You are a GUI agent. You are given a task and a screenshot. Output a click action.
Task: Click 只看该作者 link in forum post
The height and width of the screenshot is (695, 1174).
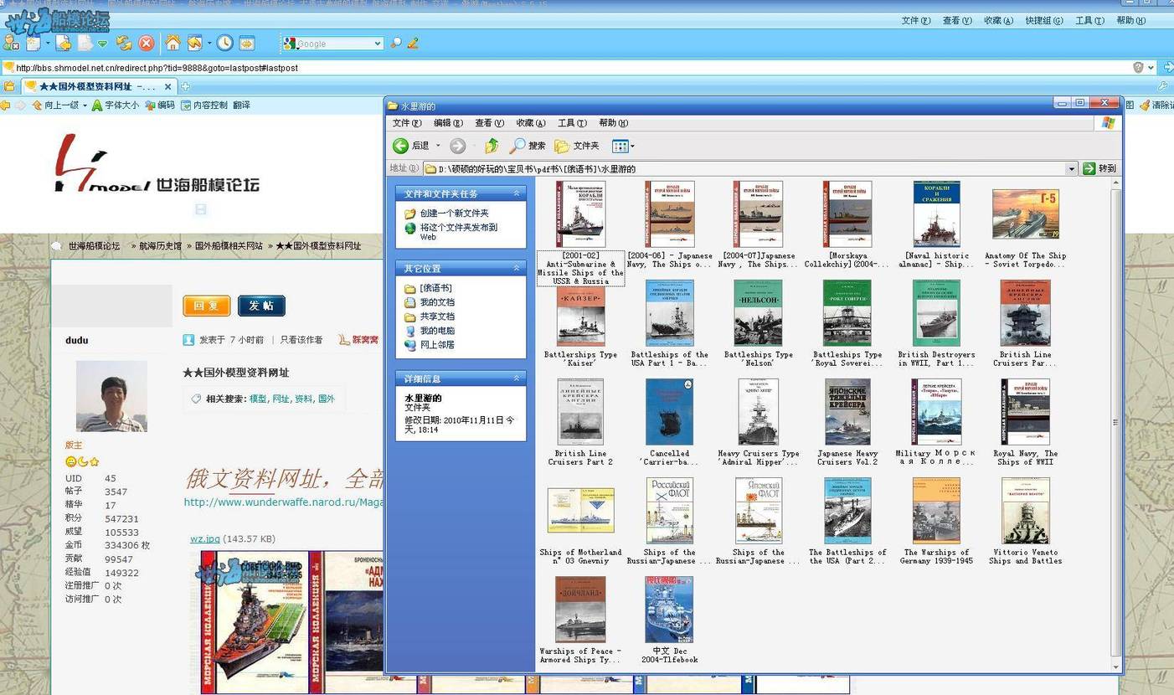pyautogui.click(x=301, y=340)
